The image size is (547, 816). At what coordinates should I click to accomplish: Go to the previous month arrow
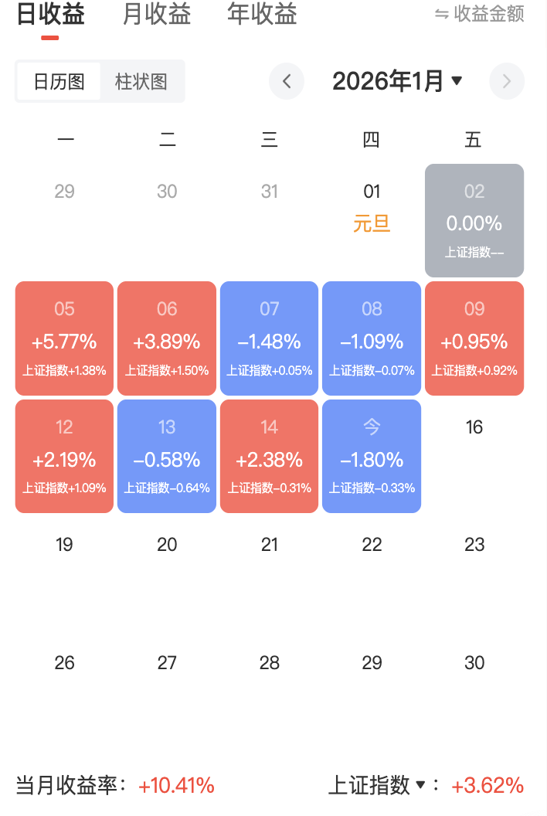[x=287, y=81]
